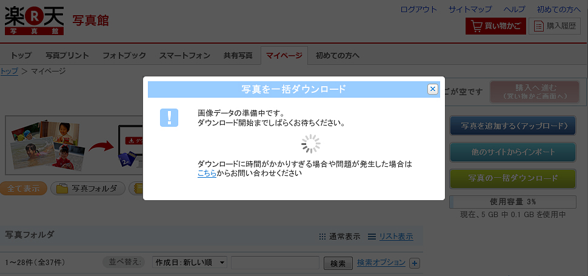Switch to 写真プリント tab

click(67, 55)
